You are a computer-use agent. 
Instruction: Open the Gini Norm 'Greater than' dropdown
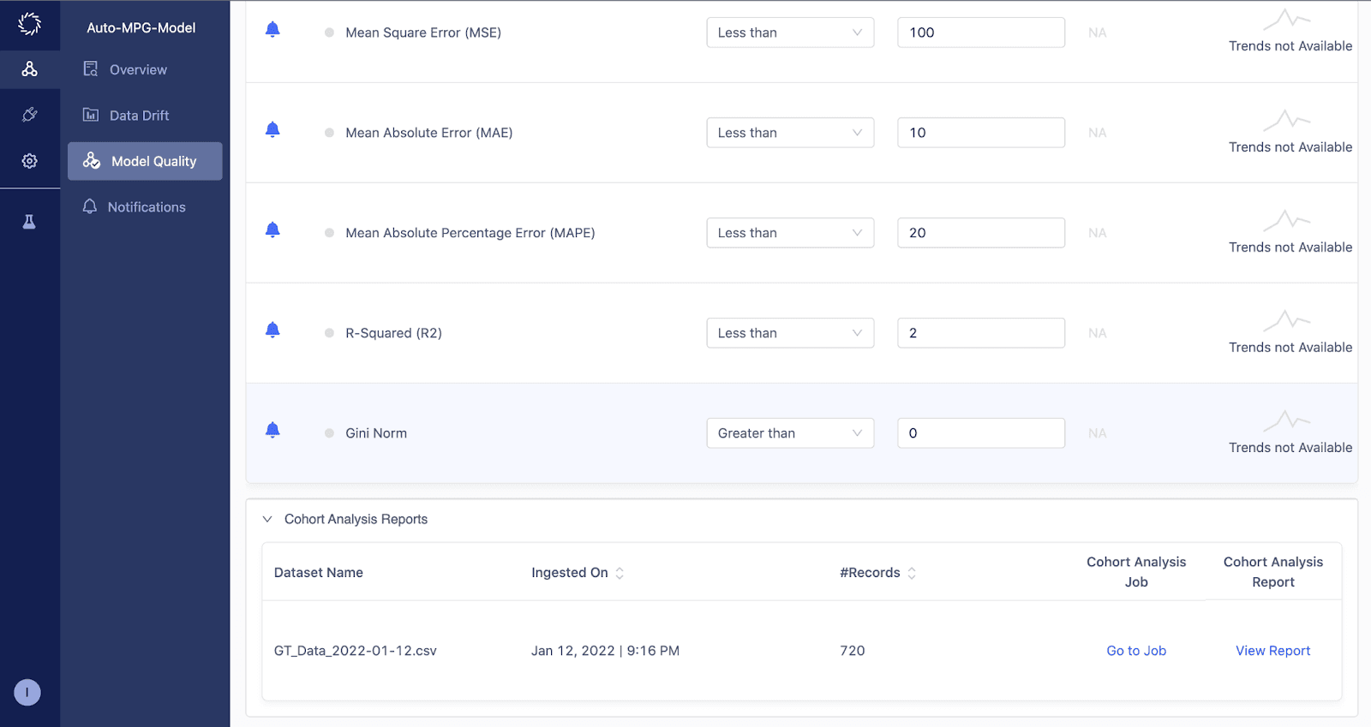tap(790, 433)
